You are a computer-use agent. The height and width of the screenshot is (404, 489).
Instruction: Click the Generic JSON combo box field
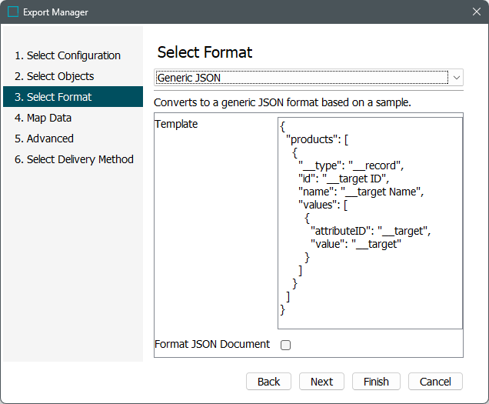[x=300, y=78]
